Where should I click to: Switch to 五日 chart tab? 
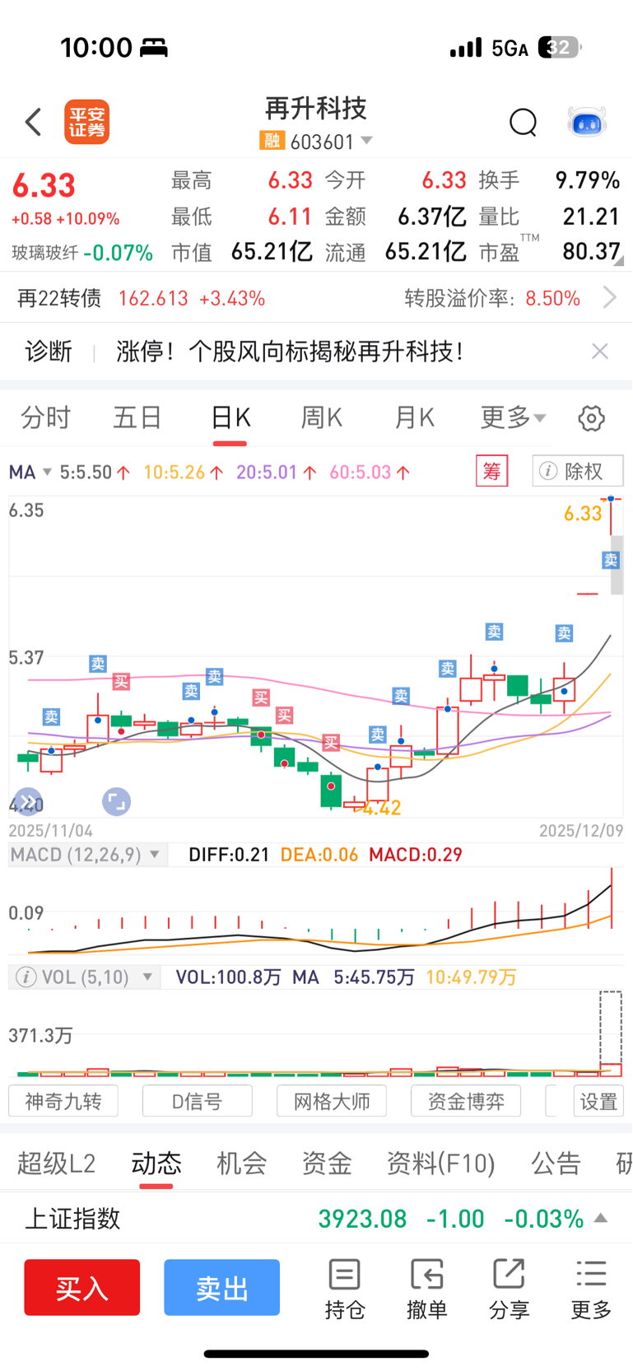137,417
